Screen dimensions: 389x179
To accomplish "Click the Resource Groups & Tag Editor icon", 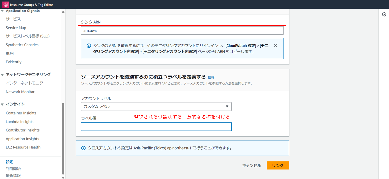I will pos(5,5).
